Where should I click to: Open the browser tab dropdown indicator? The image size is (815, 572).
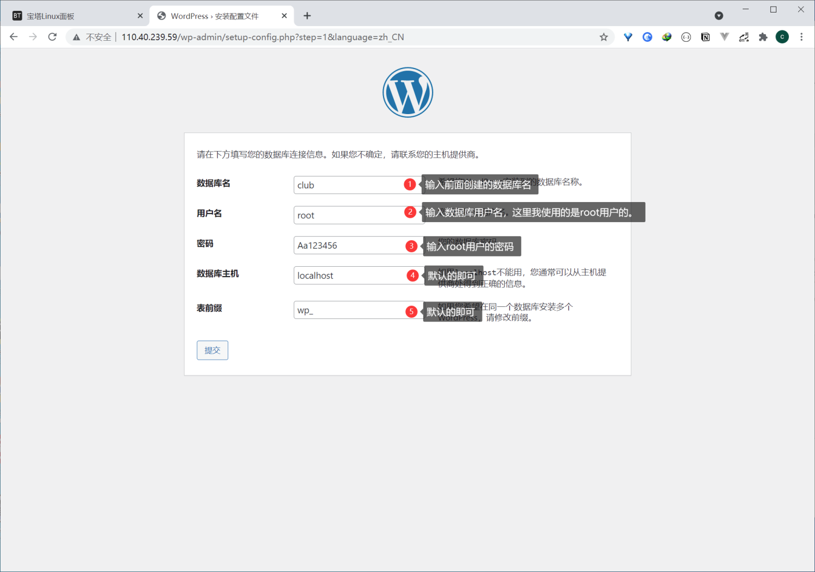[719, 16]
